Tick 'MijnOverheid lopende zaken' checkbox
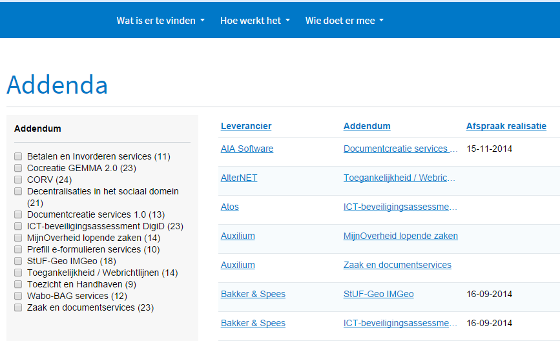This screenshot has width=560, height=341. tap(18, 238)
